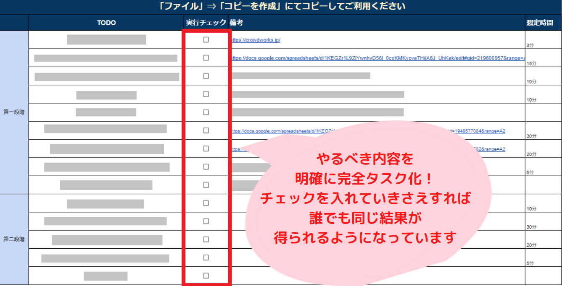
Task: Select the 30分 cell in 第一段階
Action: click(544, 130)
